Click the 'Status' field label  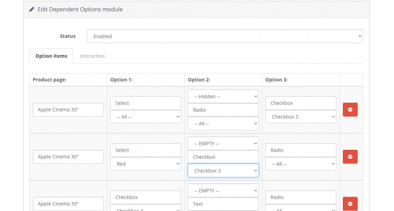coord(68,36)
